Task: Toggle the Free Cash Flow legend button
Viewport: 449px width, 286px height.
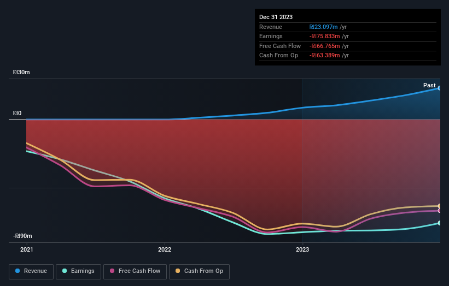Action: click(135, 271)
